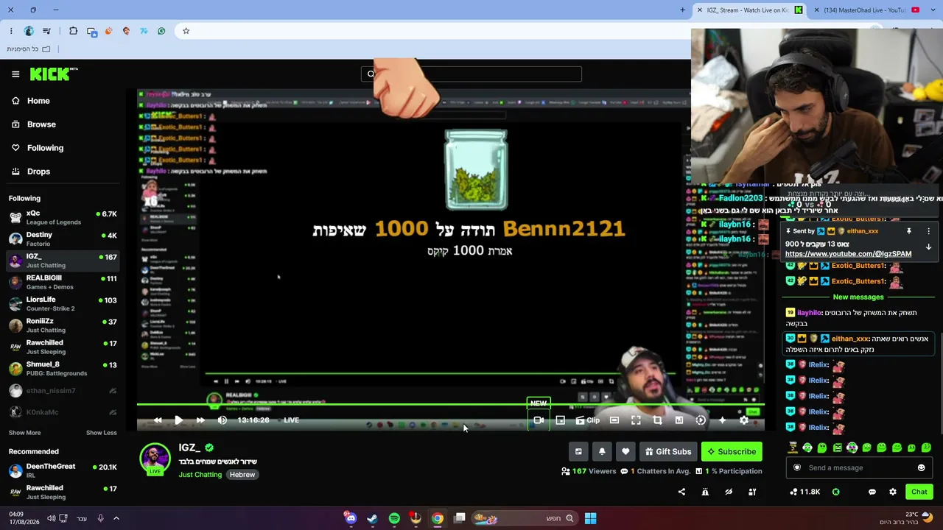Click the circular play icon in player controls

[701, 420]
